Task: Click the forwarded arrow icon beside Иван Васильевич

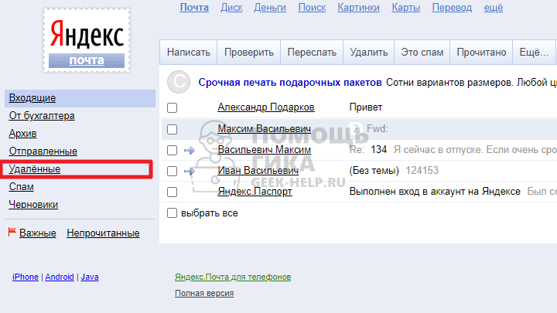Action: point(190,172)
